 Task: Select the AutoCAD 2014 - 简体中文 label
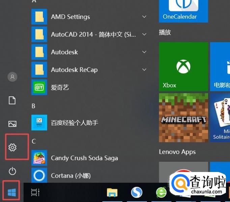(x=93, y=34)
